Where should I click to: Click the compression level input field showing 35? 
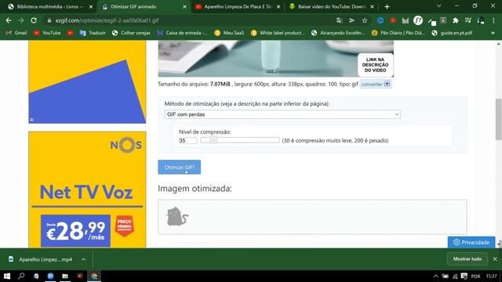coord(188,140)
